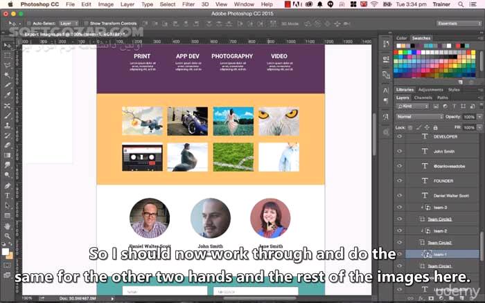The width and height of the screenshot is (485, 303).
Task: Select the Crop tool
Action: [x=8, y=85]
